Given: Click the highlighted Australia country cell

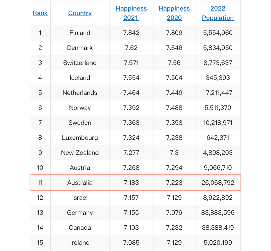Looking at the screenshot, I should coord(80,183).
